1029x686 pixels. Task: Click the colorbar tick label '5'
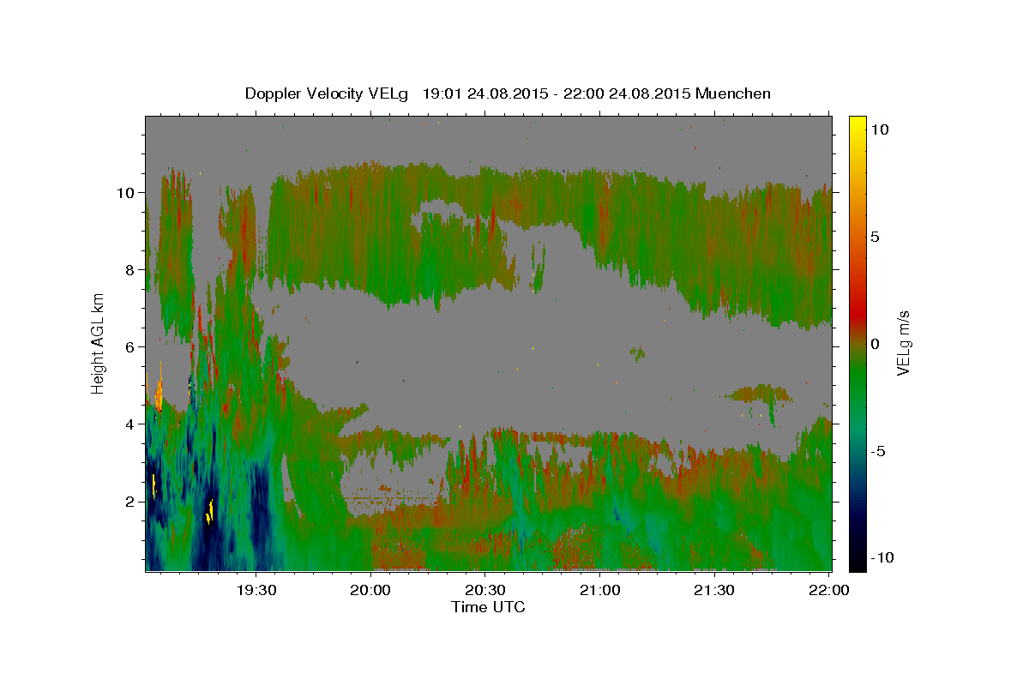876,236
